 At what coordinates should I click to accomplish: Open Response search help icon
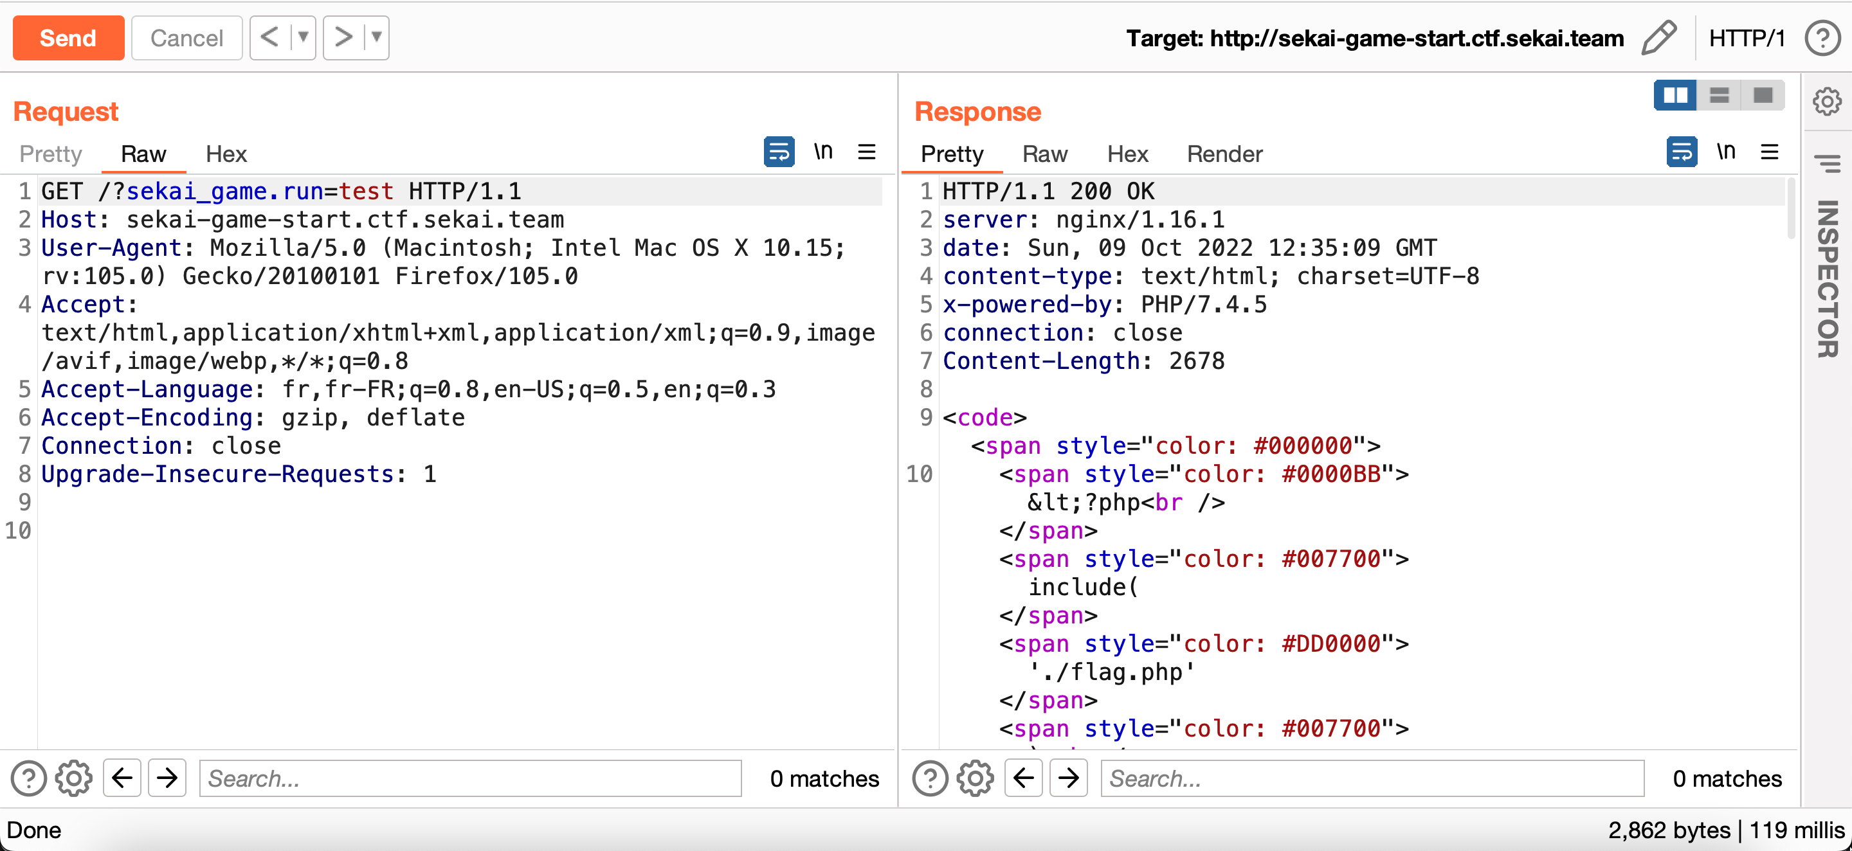pyautogui.click(x=931, y=778)
